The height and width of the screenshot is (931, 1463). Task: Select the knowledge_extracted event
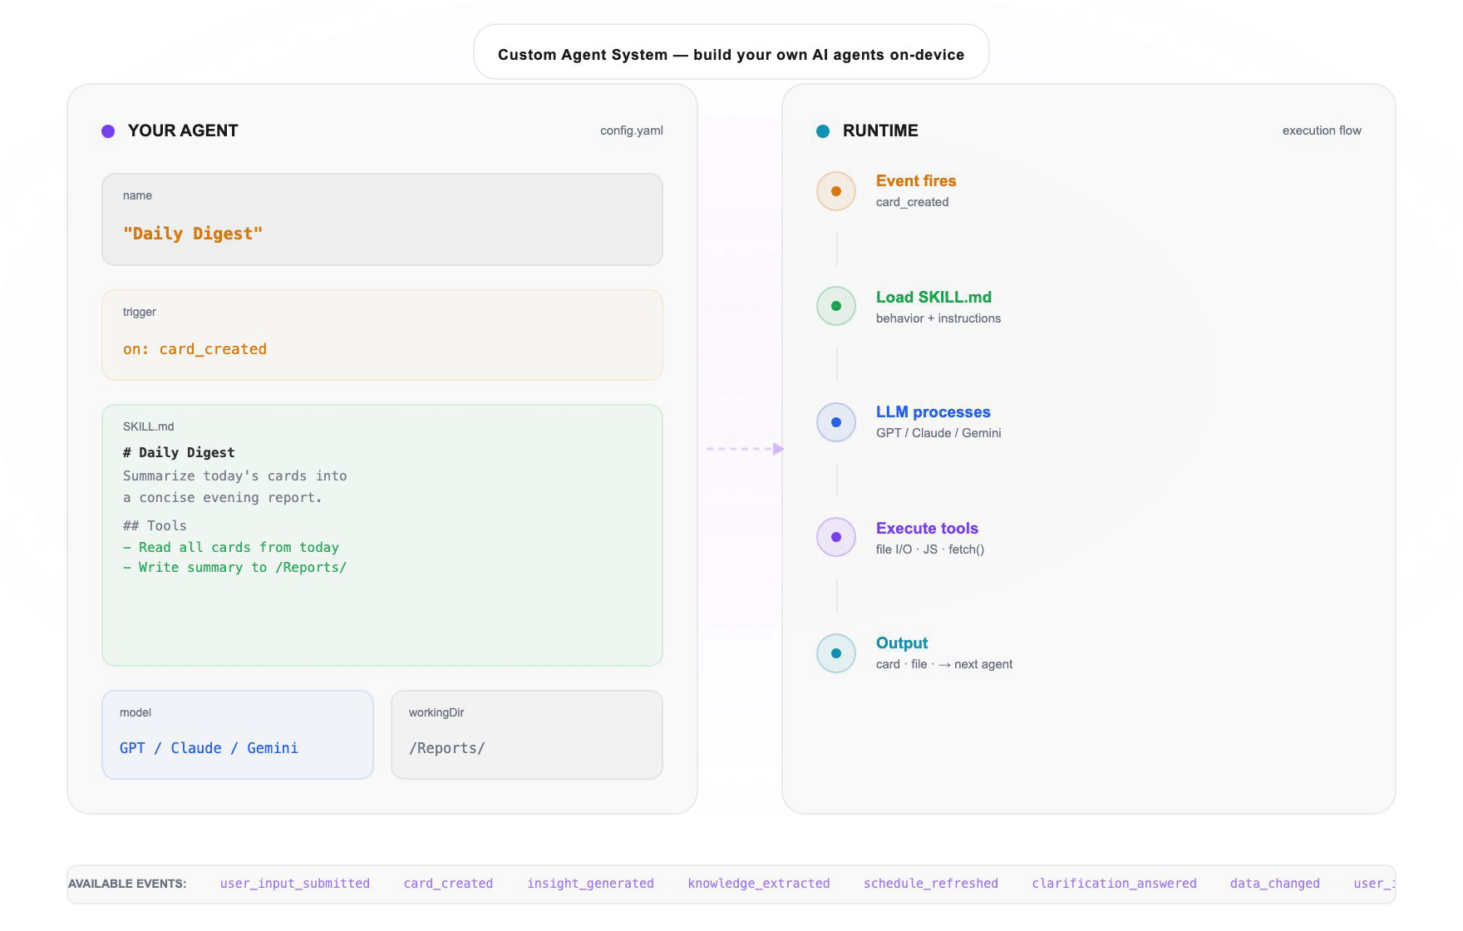[759, 884]
